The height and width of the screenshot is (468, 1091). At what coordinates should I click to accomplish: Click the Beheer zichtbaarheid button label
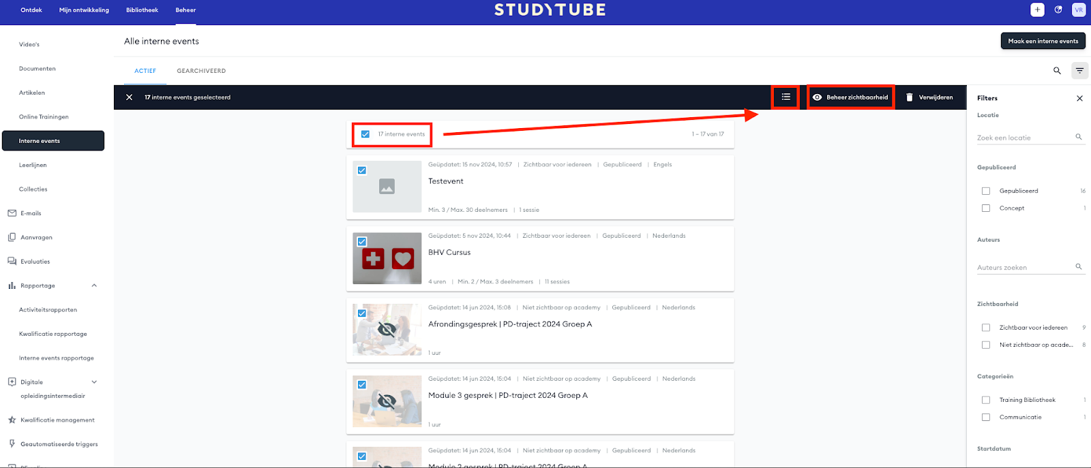[857, 97]
